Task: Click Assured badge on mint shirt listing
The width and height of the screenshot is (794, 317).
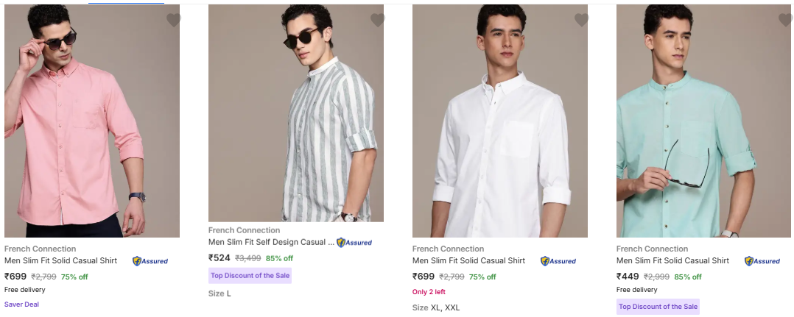Action: point(762,261)
